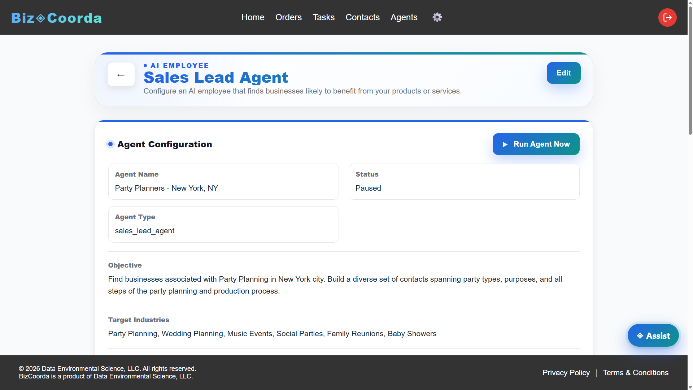Click the Target Industries list text
The height and width of the screenshot is (390, 693).
coord(272,334)
